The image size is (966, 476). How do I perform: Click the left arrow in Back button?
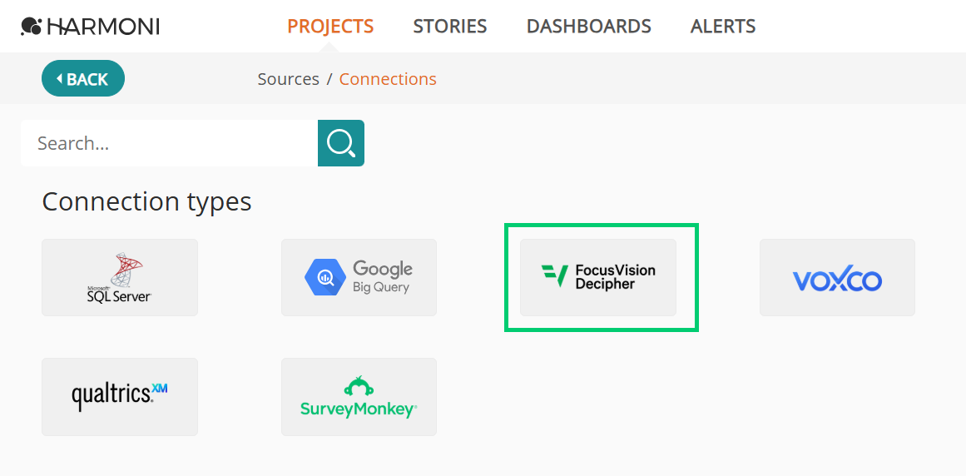[x=60, y=79]
